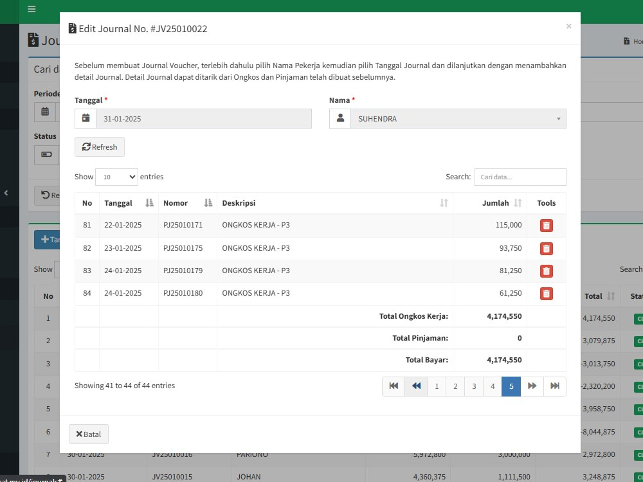The height and width of the screenshot is (482, 643).
Task: Click the Refresh button
Action: coord(100,147)
